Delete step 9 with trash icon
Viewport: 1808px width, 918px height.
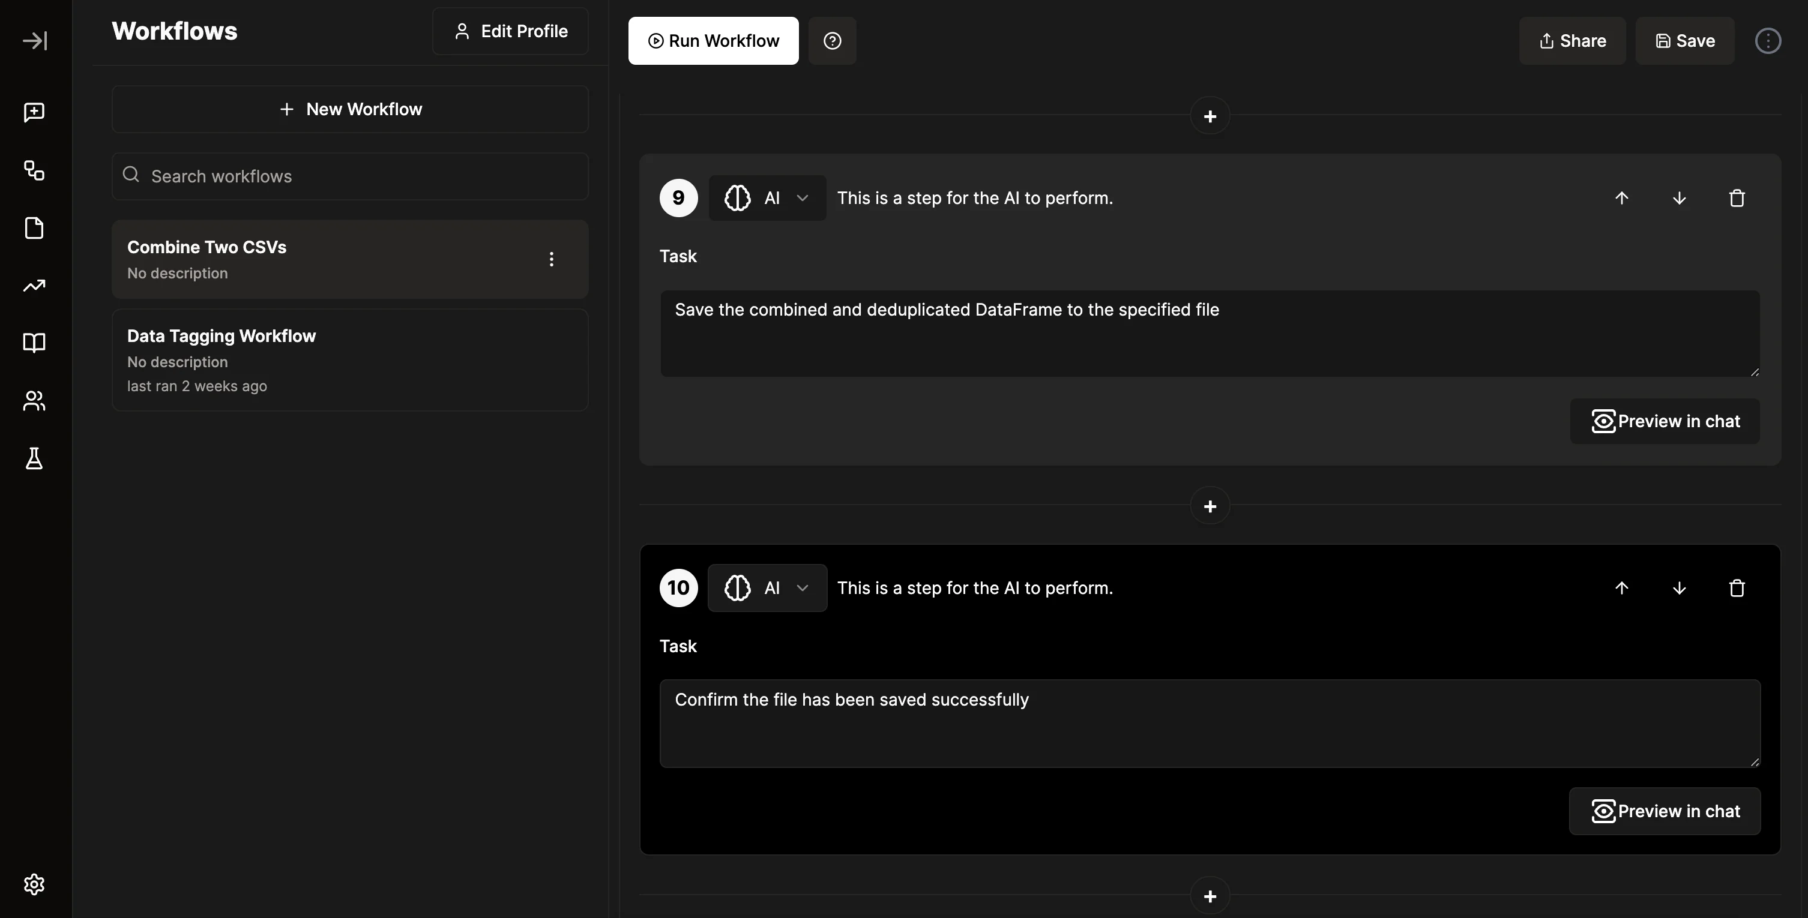click(1737, 199)
